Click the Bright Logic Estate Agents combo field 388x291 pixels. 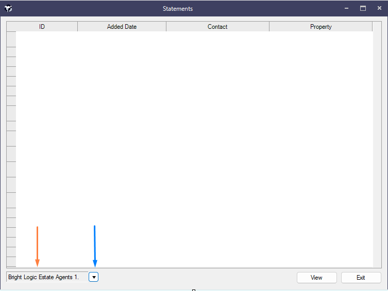[x=47, y=277]
